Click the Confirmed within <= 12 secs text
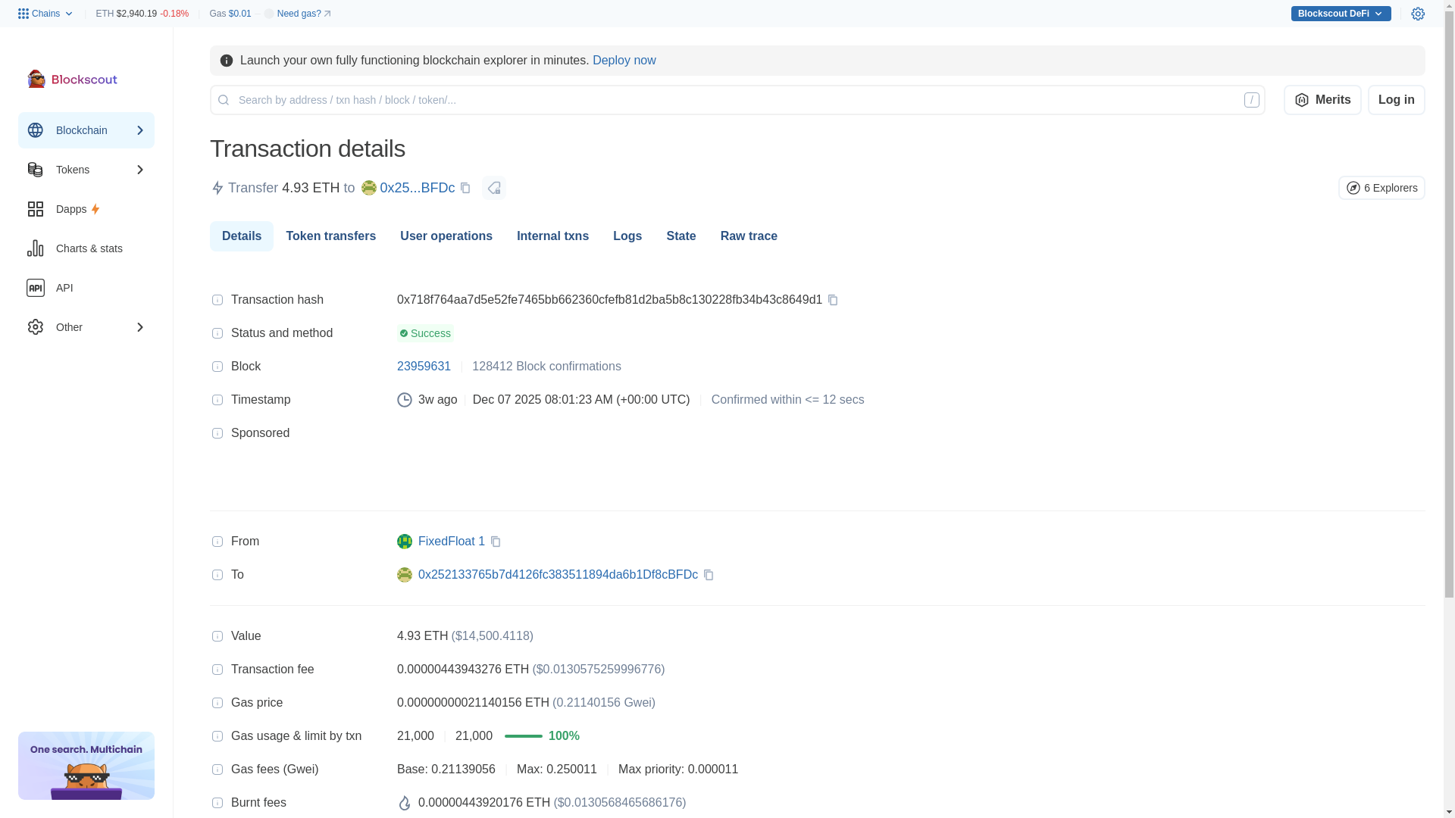 pyautogui.click(x=787, y=400)
